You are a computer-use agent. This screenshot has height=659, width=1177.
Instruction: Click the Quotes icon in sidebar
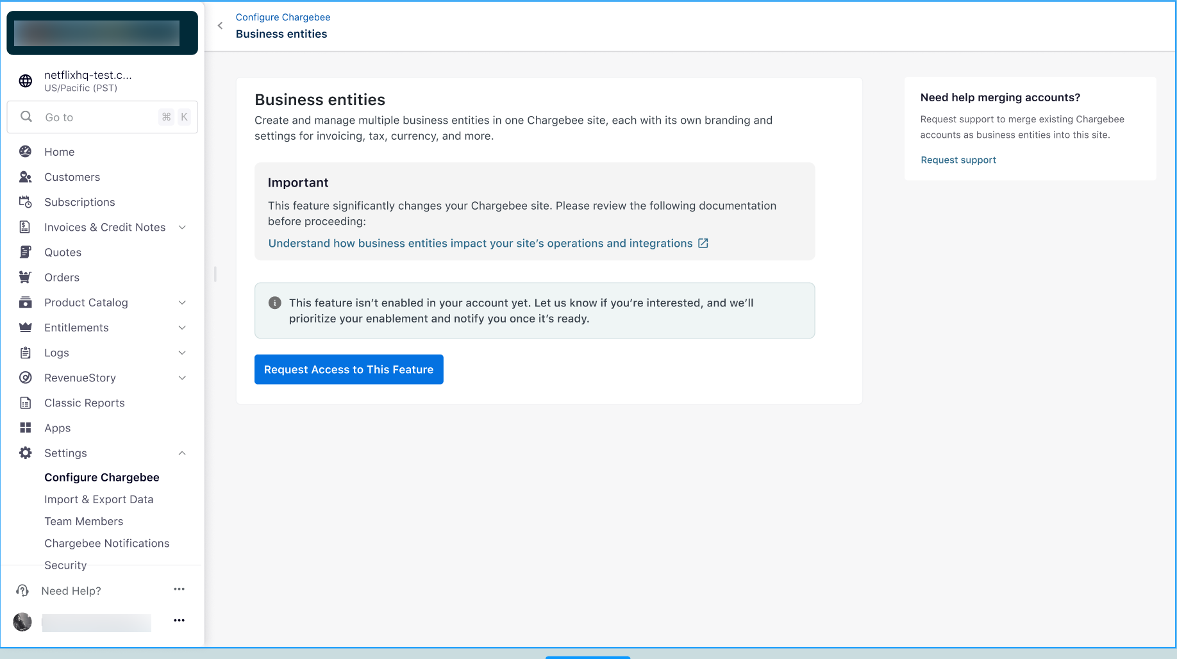[26, 252]
